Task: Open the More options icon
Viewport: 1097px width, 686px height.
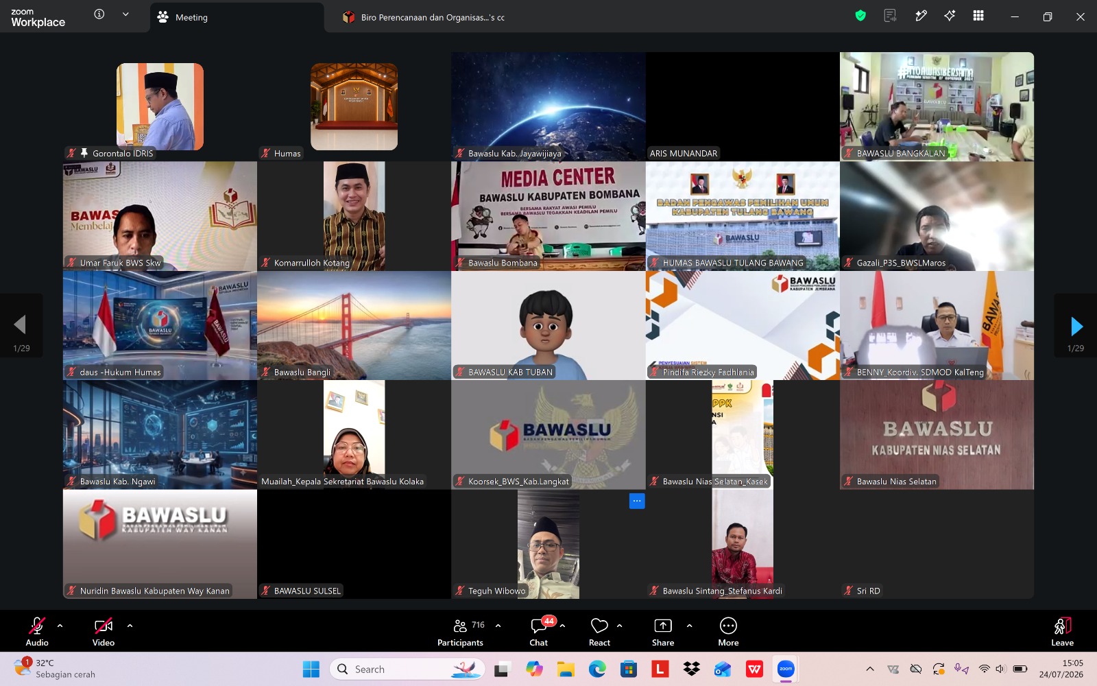Action: 728,626
